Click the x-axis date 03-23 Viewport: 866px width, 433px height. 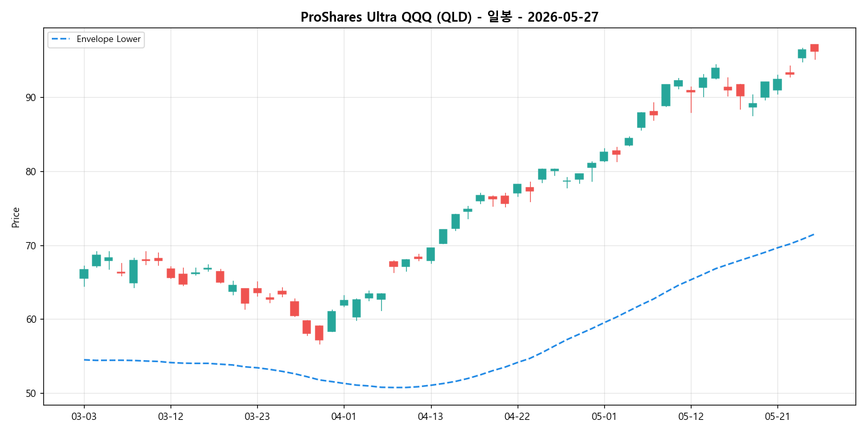(257, 417)
